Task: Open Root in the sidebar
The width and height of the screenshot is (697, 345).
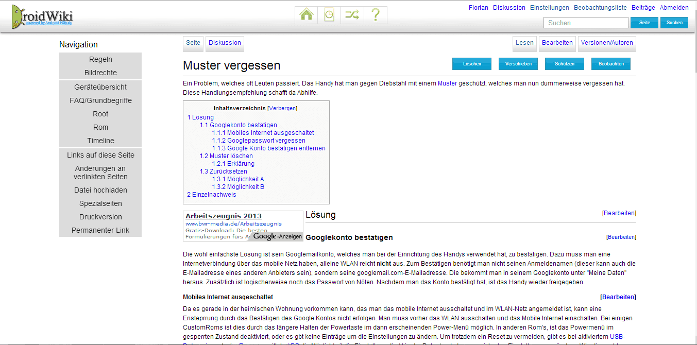Action: 100,114
